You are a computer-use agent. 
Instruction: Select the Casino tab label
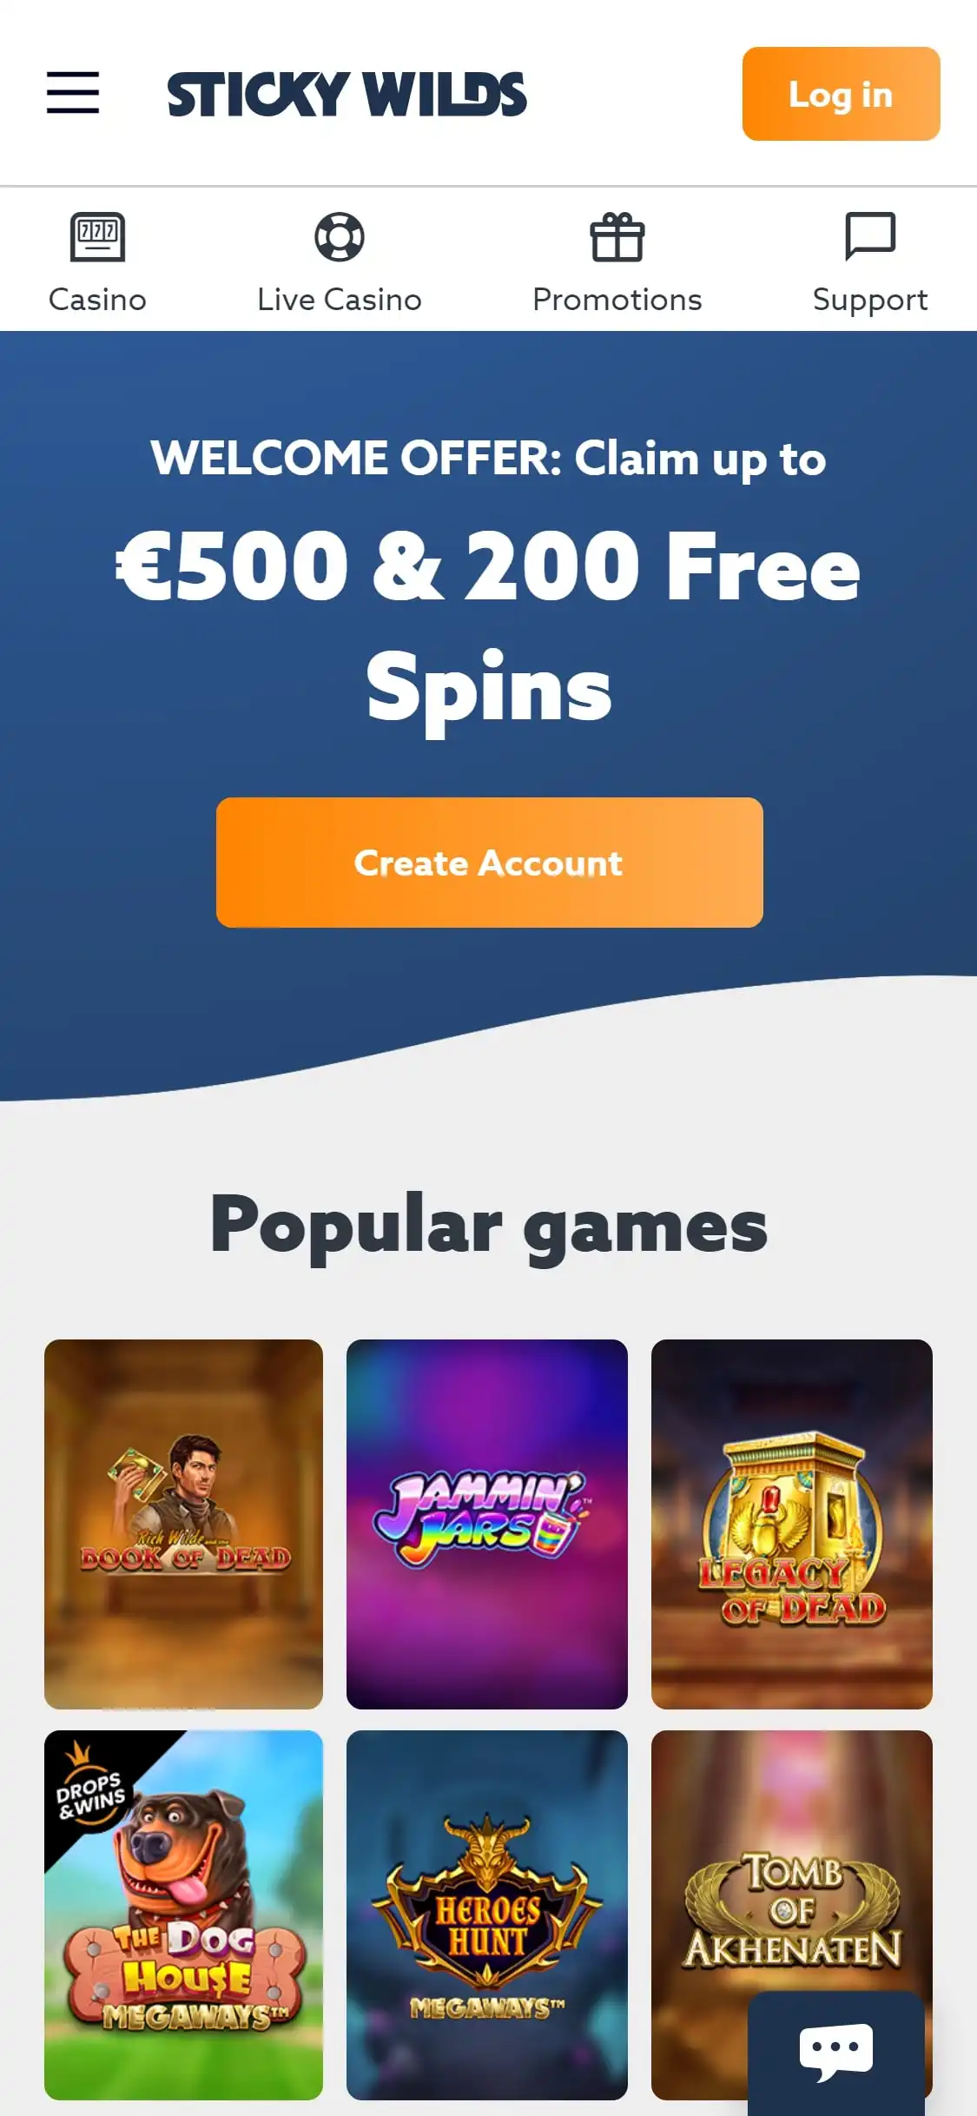97,300
